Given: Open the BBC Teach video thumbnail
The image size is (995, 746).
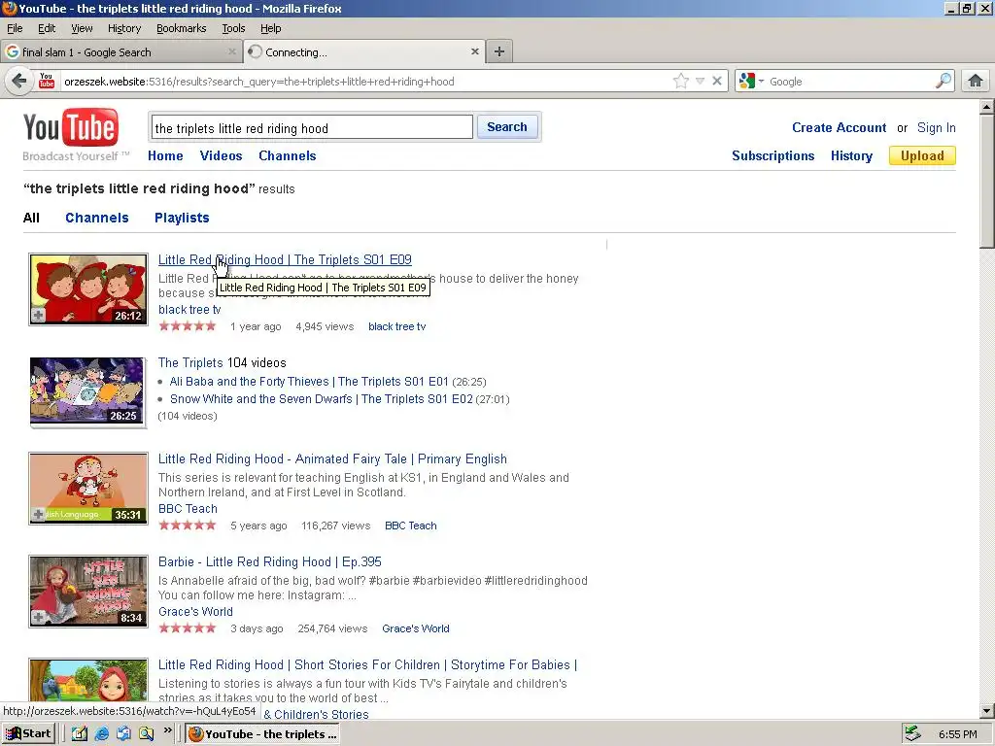Looking at the screenshot, I should click(88, 489).
